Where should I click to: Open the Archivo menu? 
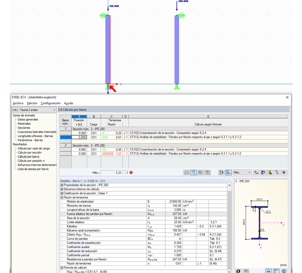[18, 103]
